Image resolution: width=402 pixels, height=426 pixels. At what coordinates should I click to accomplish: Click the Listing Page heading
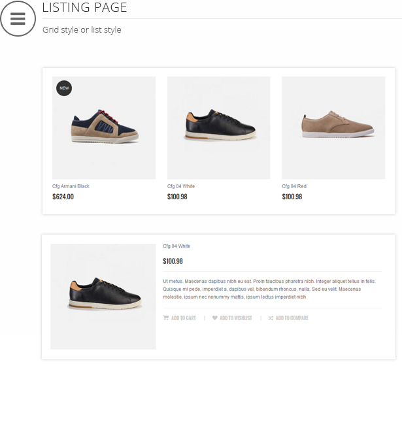(84, 8)
